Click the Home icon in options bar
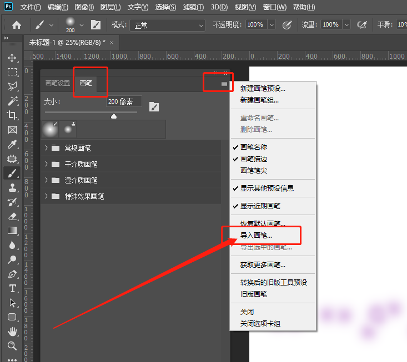 click(17, 25)
